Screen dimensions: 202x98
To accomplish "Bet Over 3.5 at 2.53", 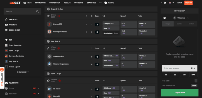I will pyautogui.click(x=147, y=25).
